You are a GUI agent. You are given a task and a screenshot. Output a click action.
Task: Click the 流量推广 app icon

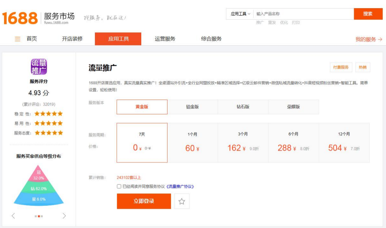[39, 67]
